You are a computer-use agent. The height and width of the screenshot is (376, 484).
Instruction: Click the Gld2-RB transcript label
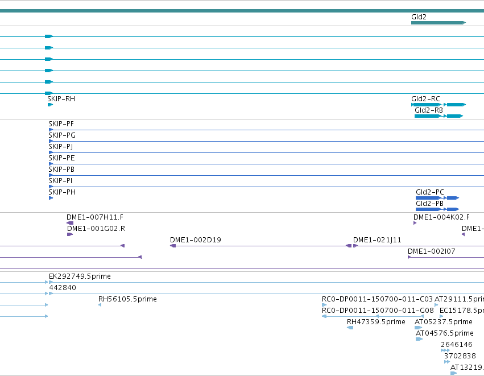click(x=429, y=110)
